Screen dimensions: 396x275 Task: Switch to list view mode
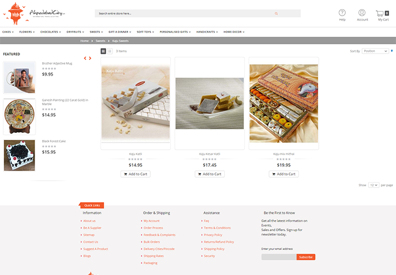(x=110, y=51)
